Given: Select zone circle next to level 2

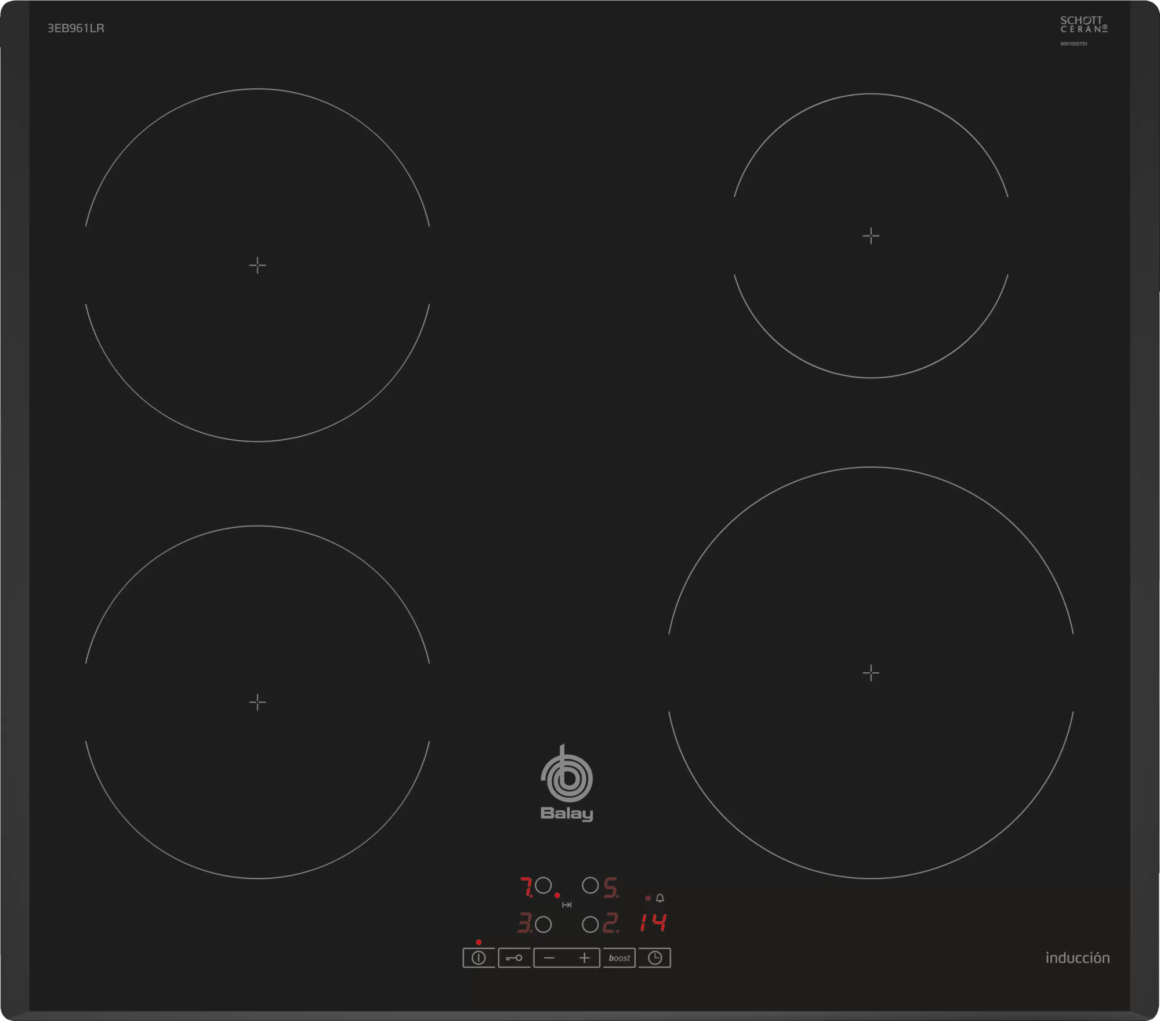Looking at the screenshot, I should tap(590, 924).
